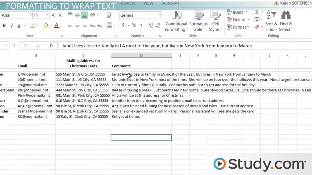The height and width of the screenshot is (175, 312).
Task: Expand the General number format dropdown
Action: (160, 15)
